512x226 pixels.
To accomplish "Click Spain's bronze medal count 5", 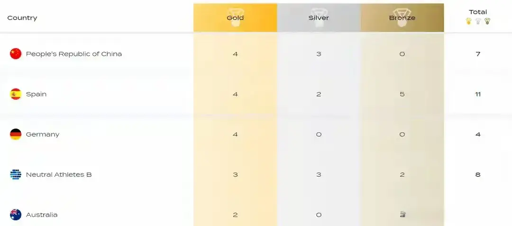I will pyautogui.click(x=402, y=94).
